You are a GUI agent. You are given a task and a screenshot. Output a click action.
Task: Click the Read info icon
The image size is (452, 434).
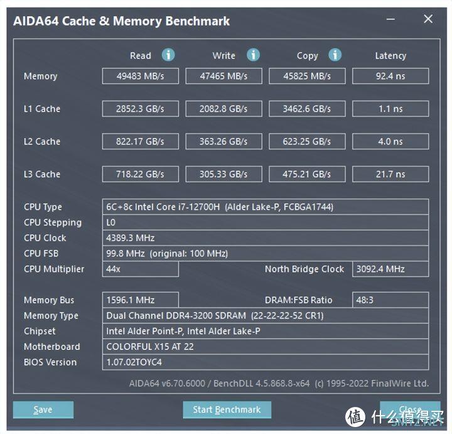pos(168,55)
